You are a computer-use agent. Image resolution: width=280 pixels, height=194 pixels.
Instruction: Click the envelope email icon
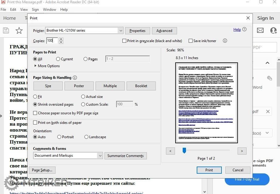pos(260,30)
